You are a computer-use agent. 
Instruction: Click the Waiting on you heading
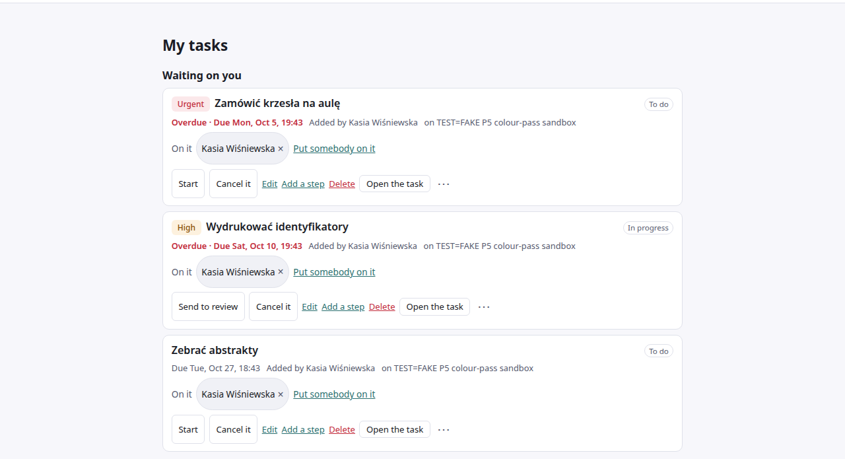pyautogui.click(x=202, y=75)
